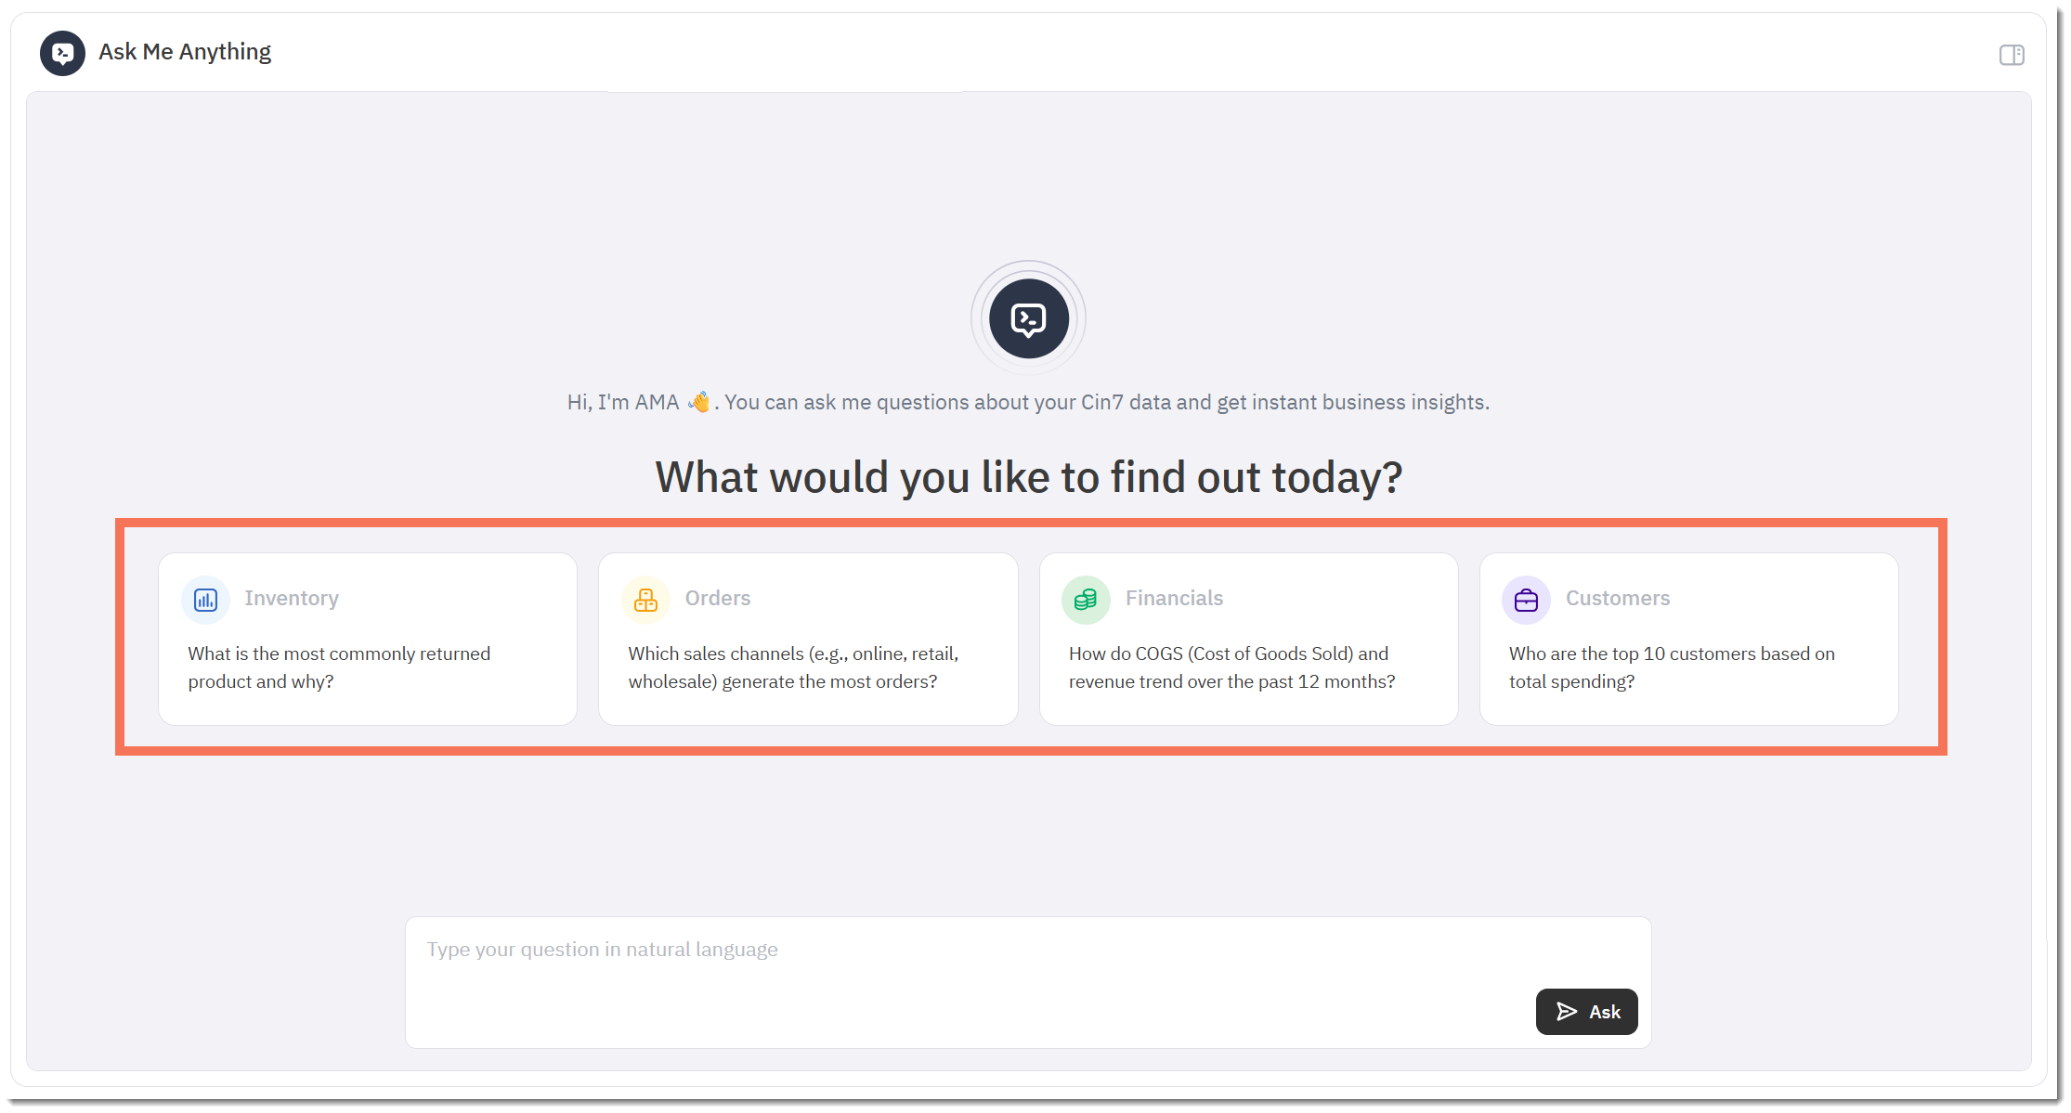This screenshot has height=1113, width=2071.
Task: Click the Ask Me Anything title
Action: (185, 52)
